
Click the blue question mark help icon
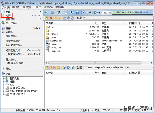point(77,13)
